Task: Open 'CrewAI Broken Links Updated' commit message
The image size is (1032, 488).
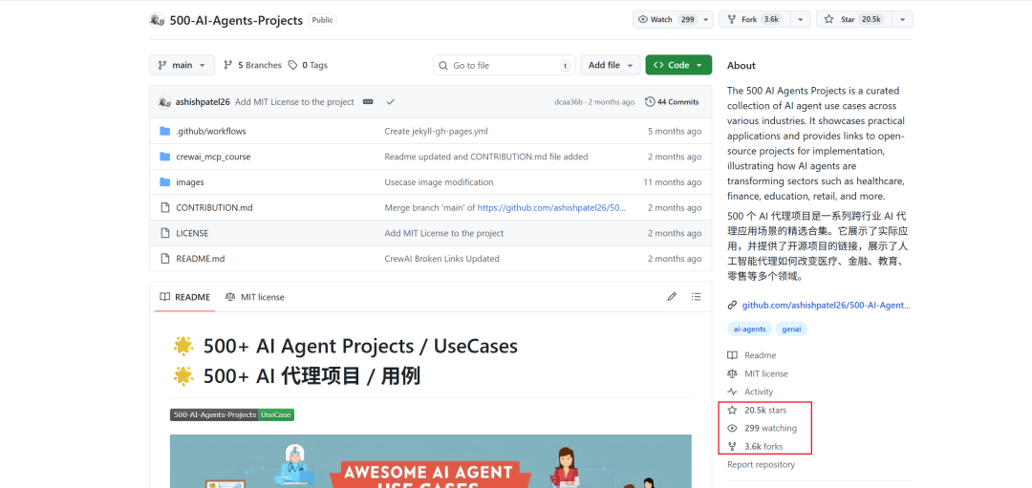Action: 441,259
